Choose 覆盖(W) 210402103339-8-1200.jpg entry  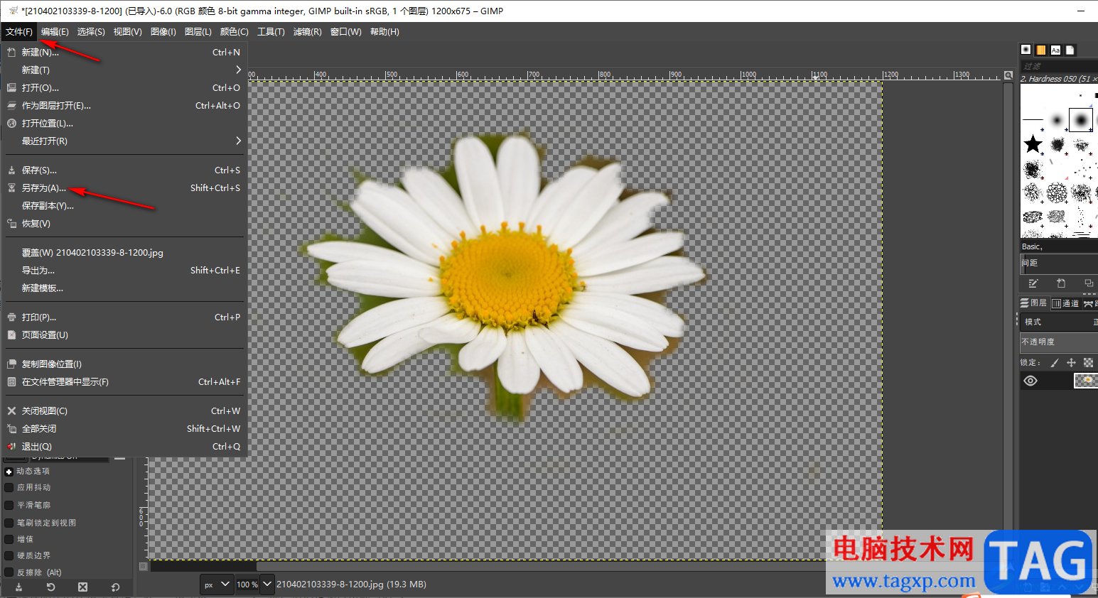tap(124, 252)
